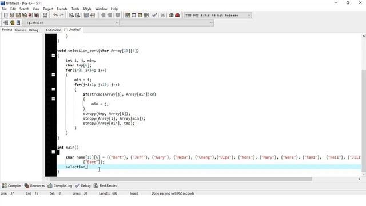
Task: Open the Compiler bottom panel tab
Action: [x=11, y=185]
